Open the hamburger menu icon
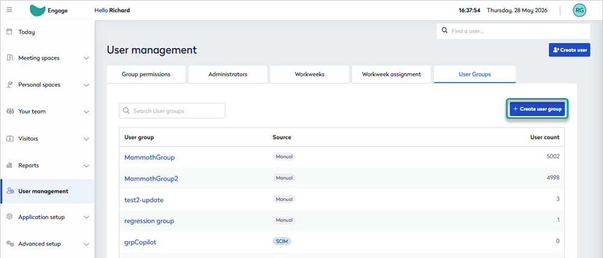Viewport: 603px width, 258px height. (10, 10)
